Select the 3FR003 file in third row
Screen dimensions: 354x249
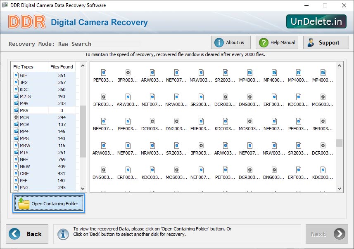pos(323,124)
